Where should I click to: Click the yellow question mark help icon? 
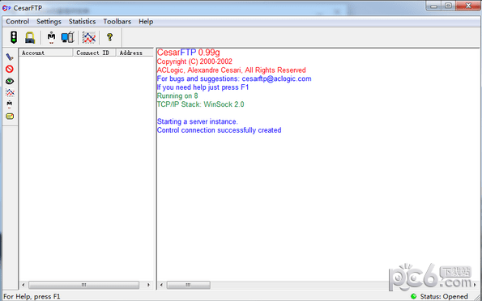click(x=109, y=37)
